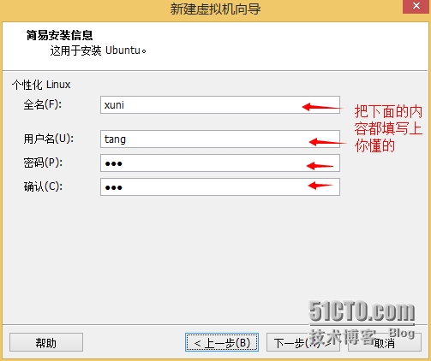Proceed with the 下一步 next button
The width and height of the screenshot is (431, 361).
tap(303, 342)
